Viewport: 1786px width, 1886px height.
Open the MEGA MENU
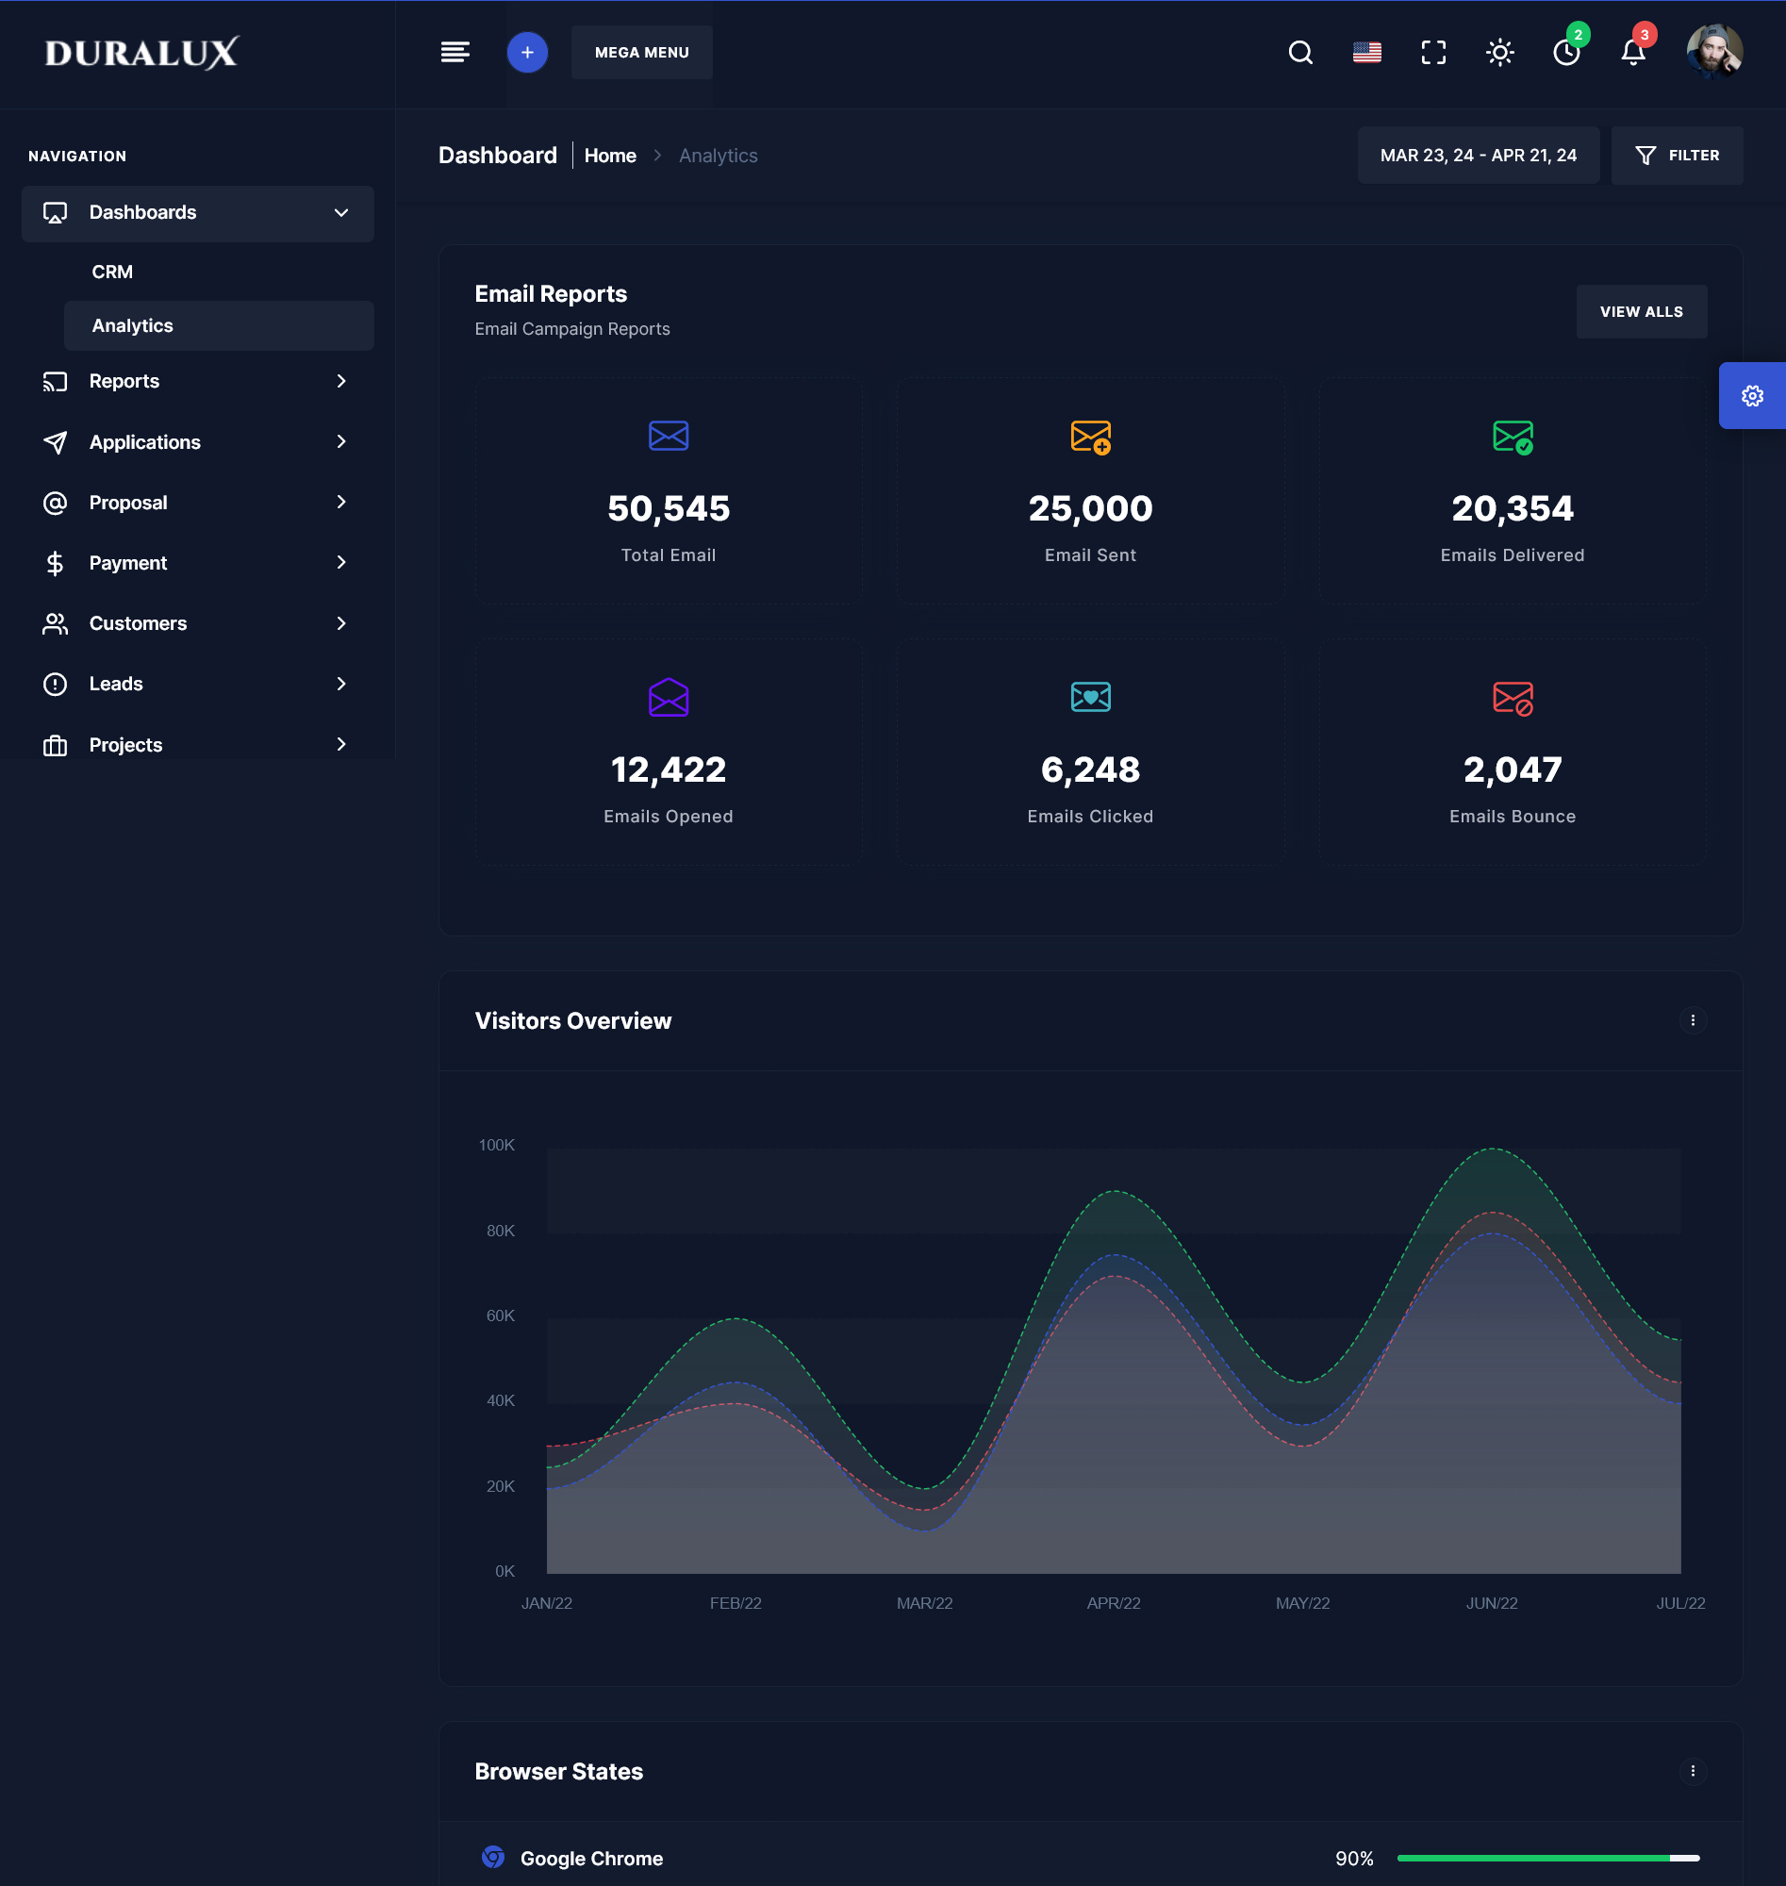(641, 53)
